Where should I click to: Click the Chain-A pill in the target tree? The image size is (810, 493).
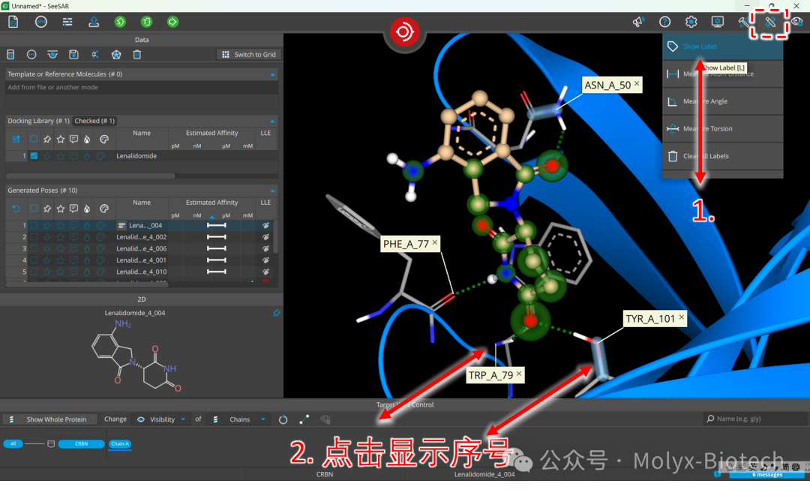[x=120, y=444]
